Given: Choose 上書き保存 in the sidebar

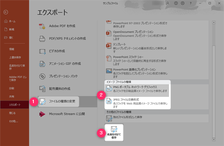Looking at the screenshot, I should pos(14,58).
